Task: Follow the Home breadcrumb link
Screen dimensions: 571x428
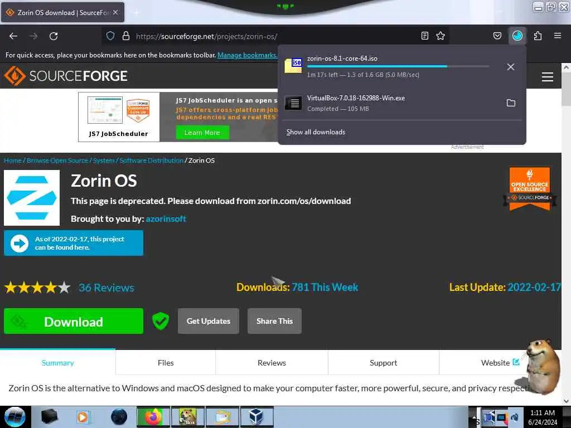Action: pyautogui.click(x=13, y=160)
